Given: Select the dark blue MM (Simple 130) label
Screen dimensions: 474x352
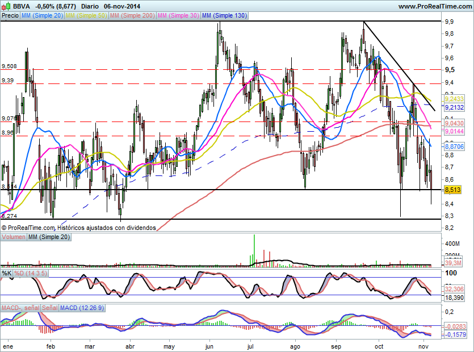Looking at the screenshot, I should (x=224, y=15).
